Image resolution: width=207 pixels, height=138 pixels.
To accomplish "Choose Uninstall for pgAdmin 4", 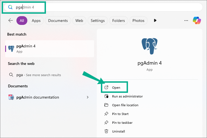I will tap(118, 131).
